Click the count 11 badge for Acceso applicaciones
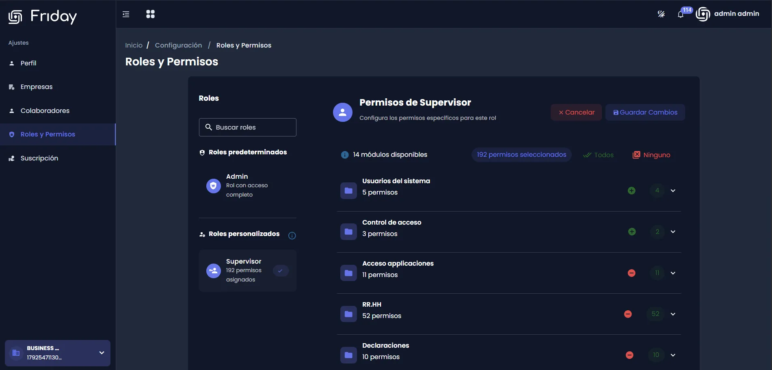The width and height of the screenshot is (772, 370). 657,273
